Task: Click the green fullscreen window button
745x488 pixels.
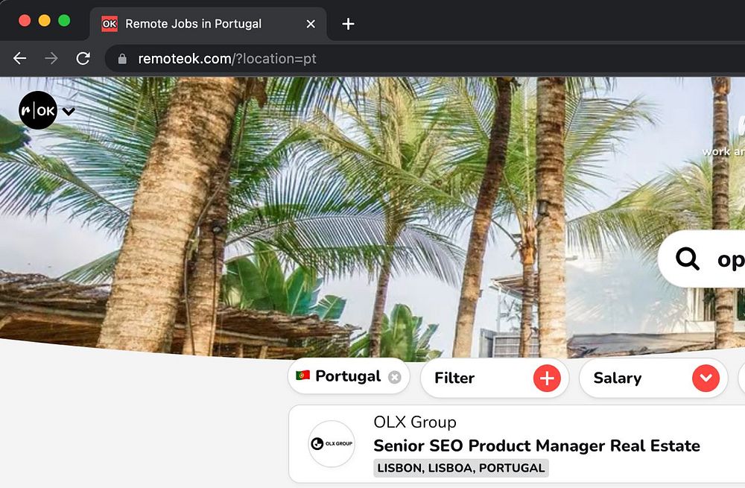Action: click(x=64, y=20)
